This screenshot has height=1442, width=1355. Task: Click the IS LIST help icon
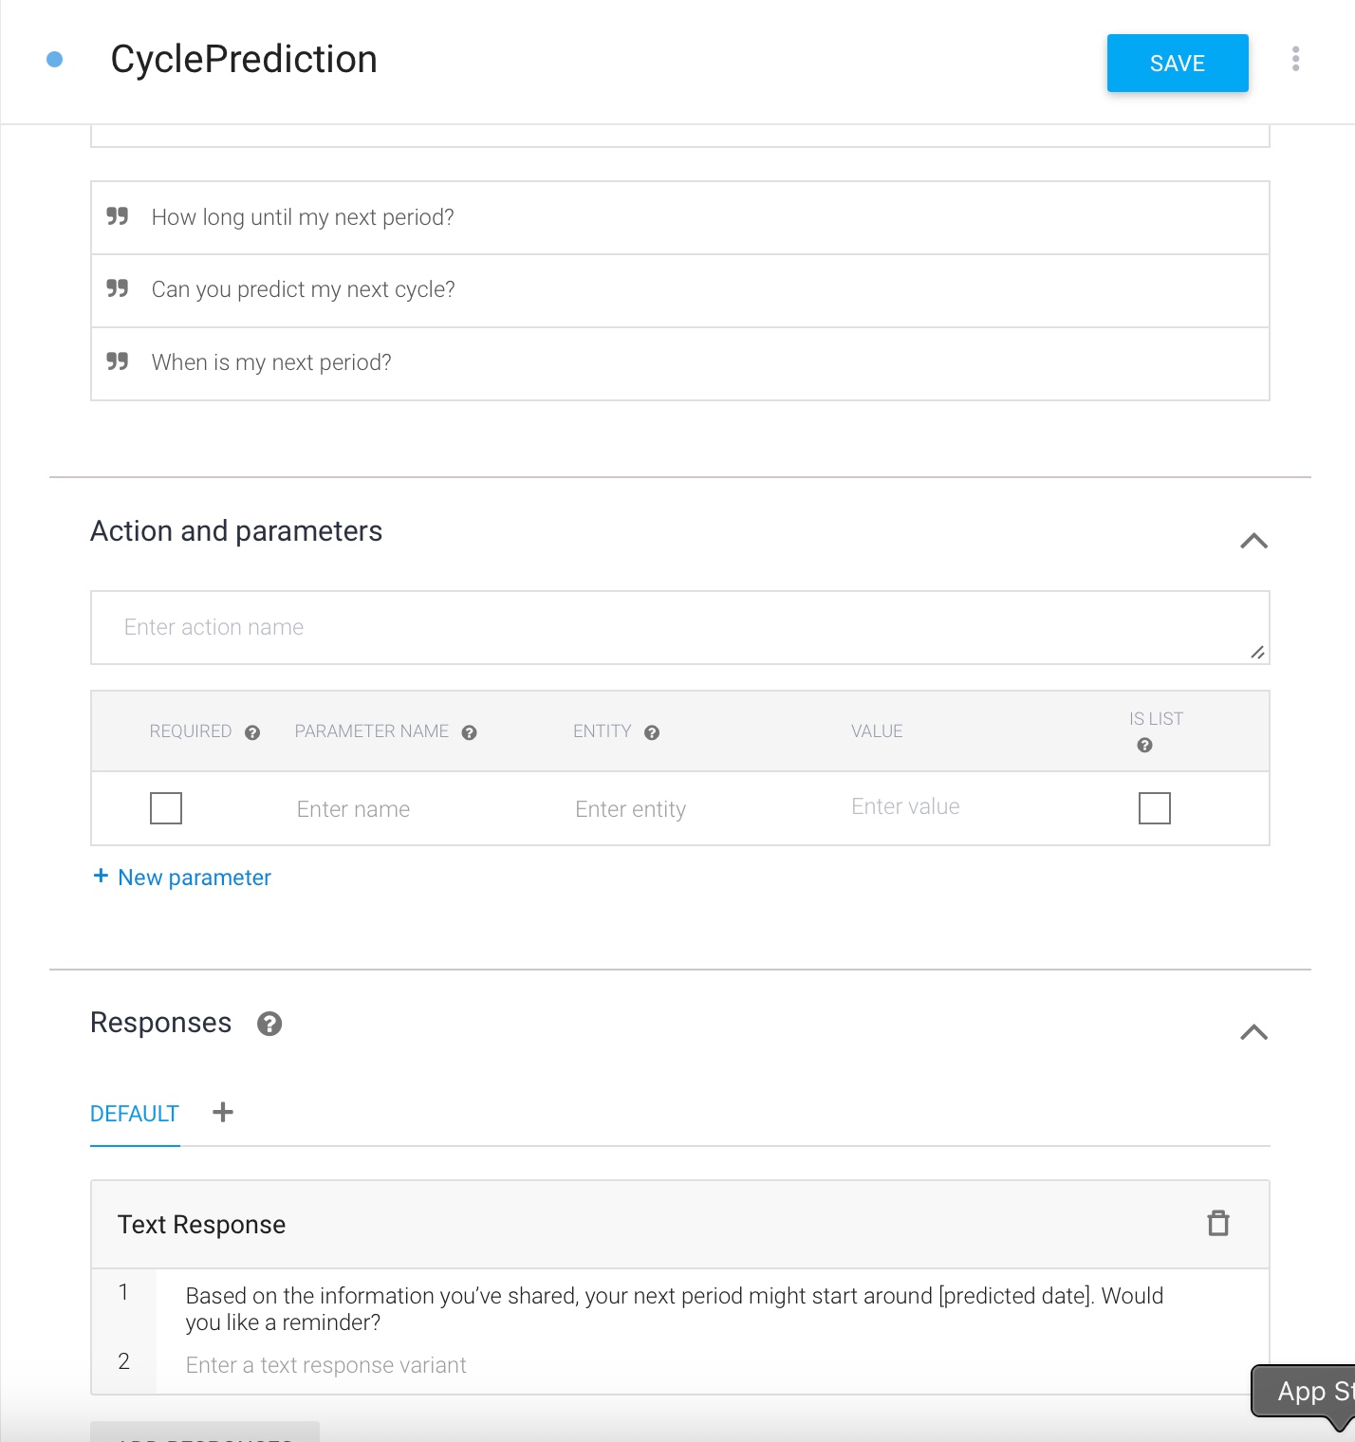[x=1144, y=746]
